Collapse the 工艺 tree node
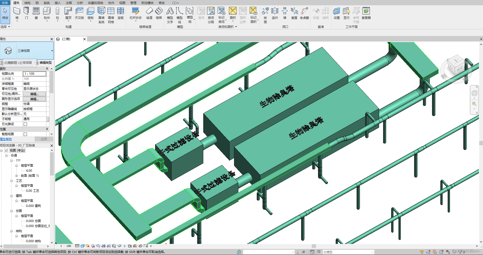This screenshot has height=255, width=483. pos(11,181)
